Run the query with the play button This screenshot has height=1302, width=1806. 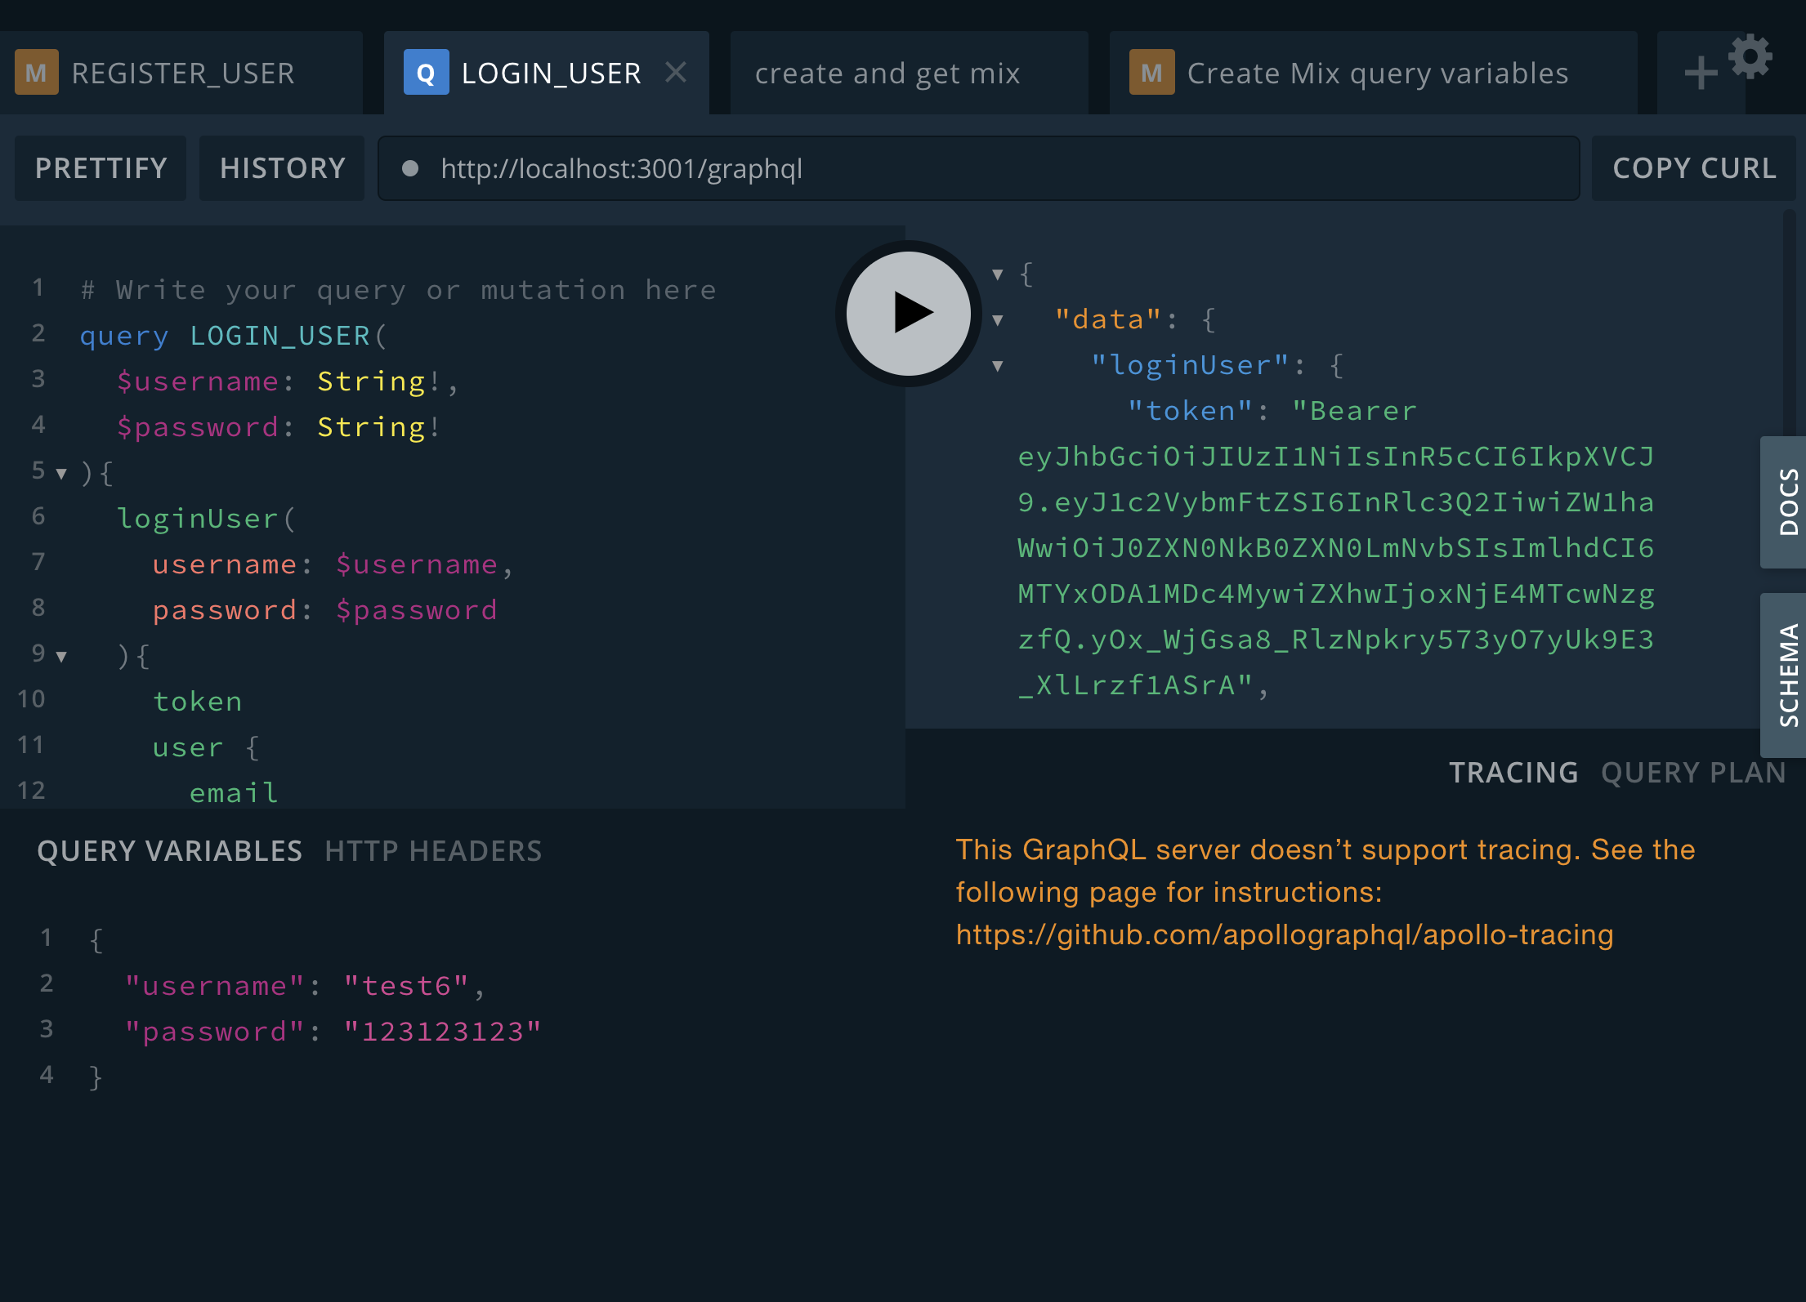[x=909, y=314]
